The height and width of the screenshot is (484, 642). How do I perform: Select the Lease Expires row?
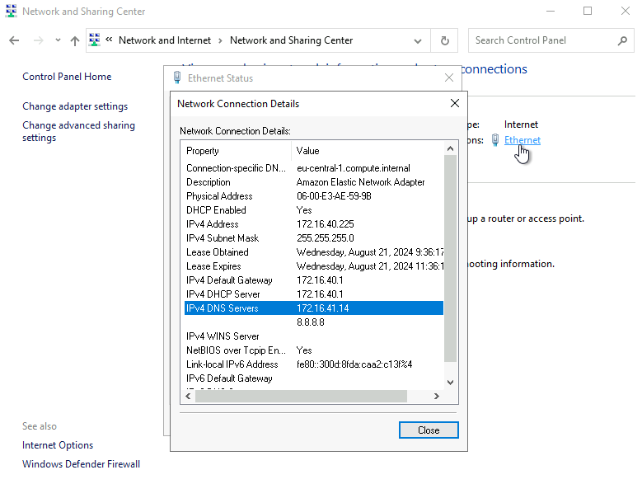[314, 266]
